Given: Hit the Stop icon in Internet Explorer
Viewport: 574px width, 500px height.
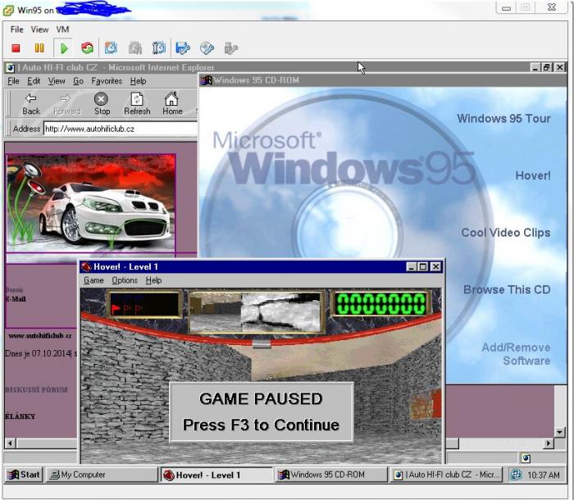Looking at the screenshot, I should pos(102,103).
